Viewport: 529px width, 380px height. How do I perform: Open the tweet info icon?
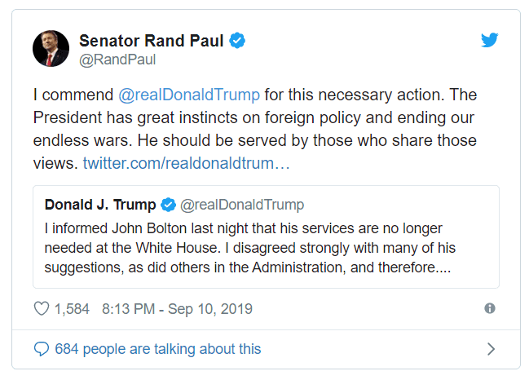(489, 309)
